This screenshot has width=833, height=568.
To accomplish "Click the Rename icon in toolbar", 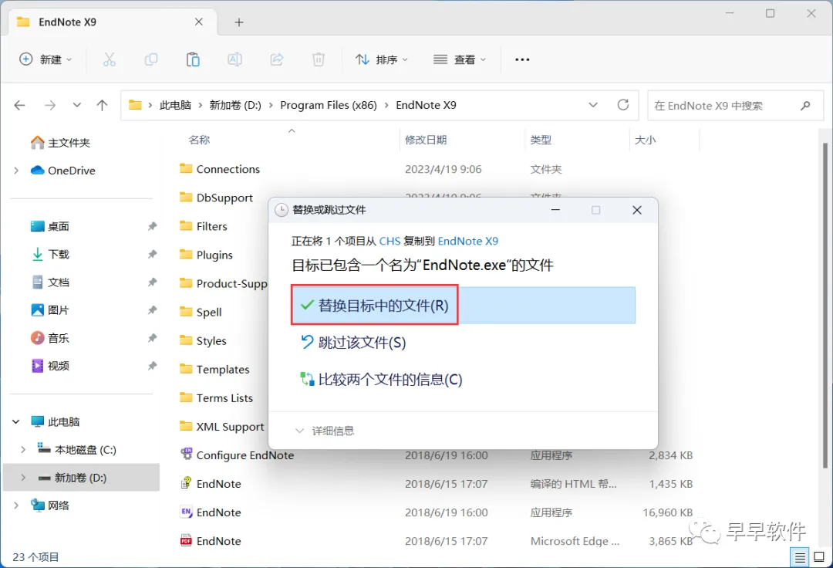I will 234,59.
